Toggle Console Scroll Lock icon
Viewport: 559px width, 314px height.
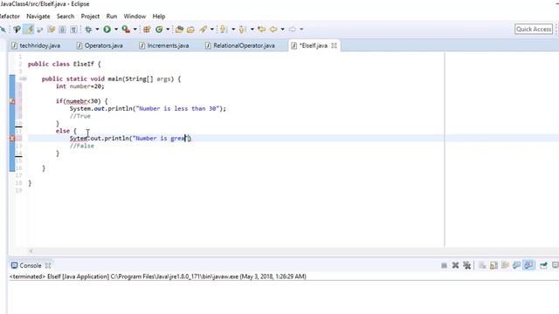pyautogui.click(x=493, y=265)
